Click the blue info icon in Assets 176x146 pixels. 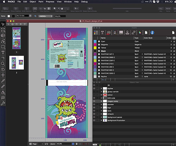point(152,33)
